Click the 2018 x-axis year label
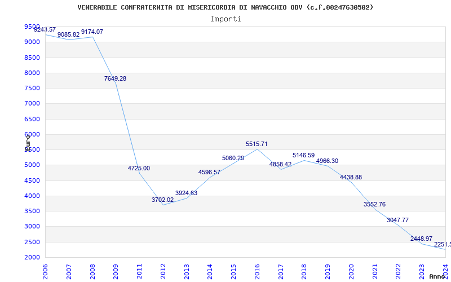 coord(304,272)
